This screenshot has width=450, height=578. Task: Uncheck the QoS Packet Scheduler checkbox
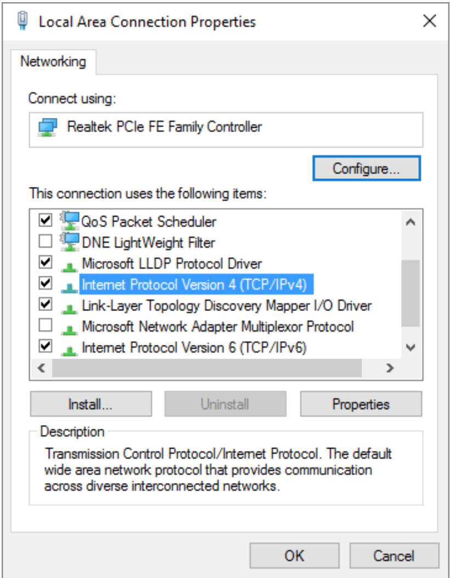pos(46,220)
